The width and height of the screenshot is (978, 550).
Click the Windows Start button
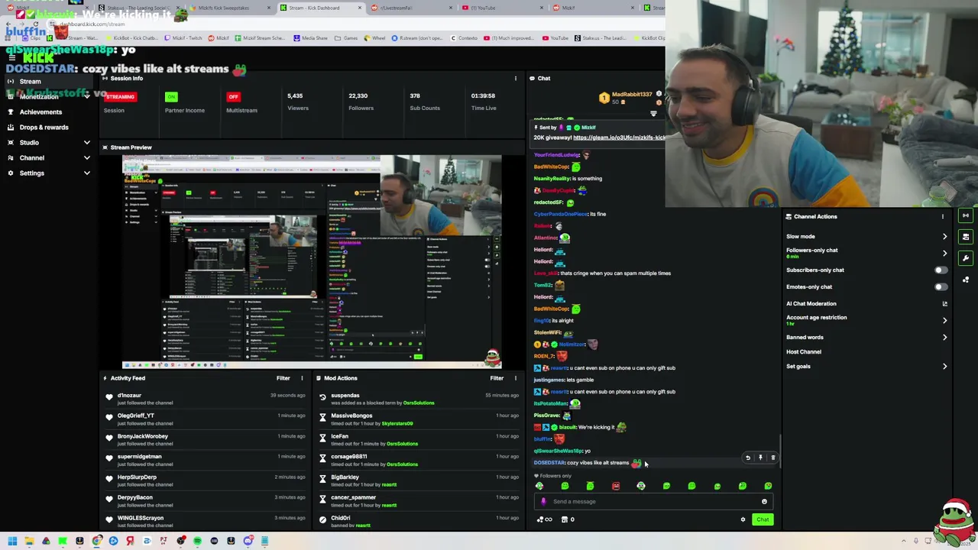[x=12, y=541]
